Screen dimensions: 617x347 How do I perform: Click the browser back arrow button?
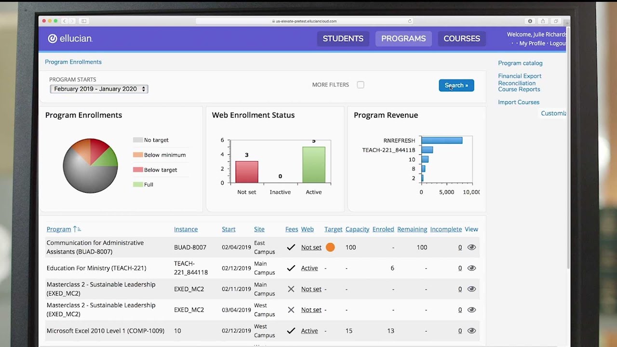(x=65, y=21)
